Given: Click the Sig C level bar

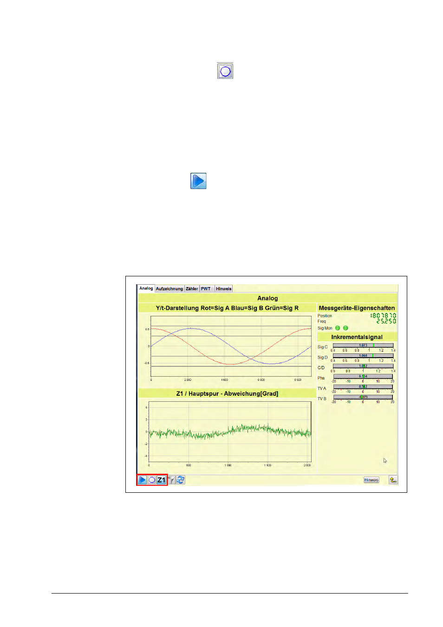Looking at the screenshot, I should 363,346.
